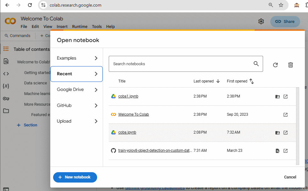Click the Title column header
This screenshot has width=308, height=191.
point(122,81)
